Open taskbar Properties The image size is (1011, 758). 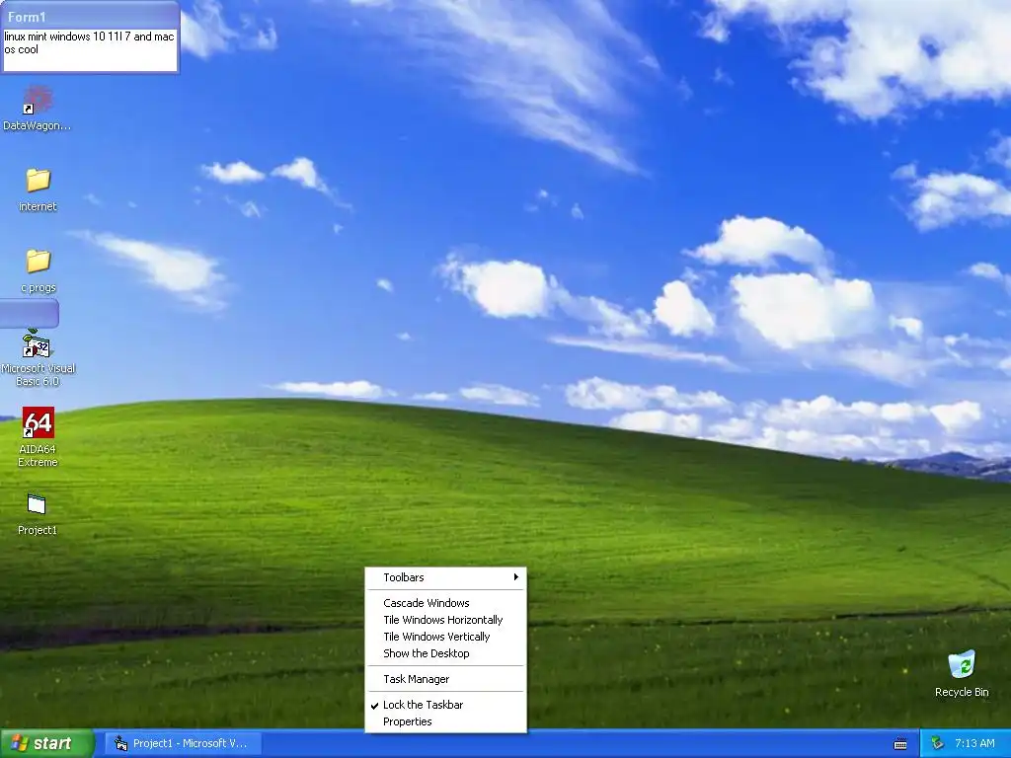click(x=445, y=721)
